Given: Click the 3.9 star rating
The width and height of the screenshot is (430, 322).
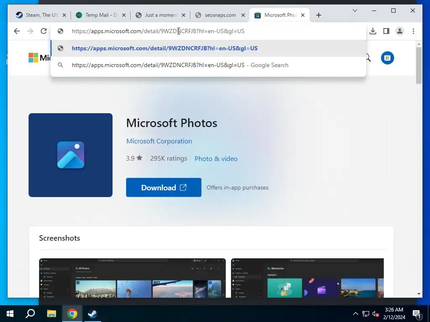Looking at the screenshot, I should pyautogui.click(x=134, y=158).
